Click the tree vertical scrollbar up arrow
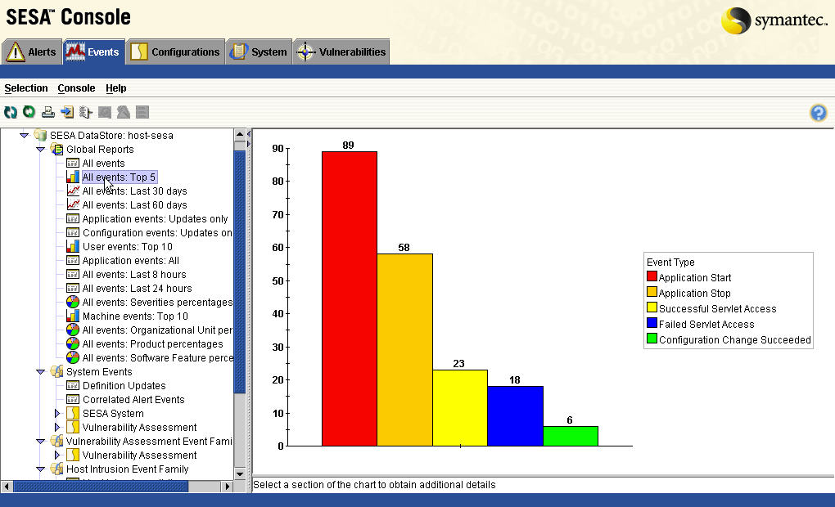Screen dimensions: 835x507 point(240,134)
